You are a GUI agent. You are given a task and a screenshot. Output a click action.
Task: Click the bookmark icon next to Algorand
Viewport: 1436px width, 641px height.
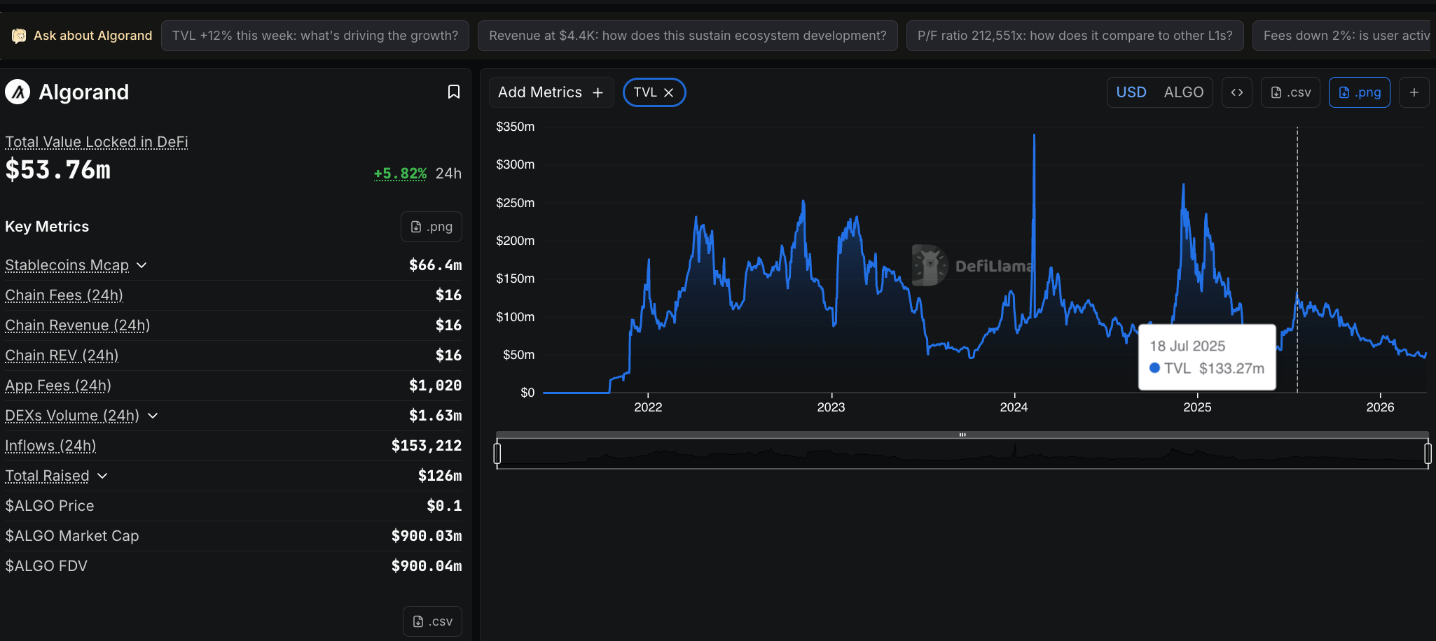click(x=453, y=92)
